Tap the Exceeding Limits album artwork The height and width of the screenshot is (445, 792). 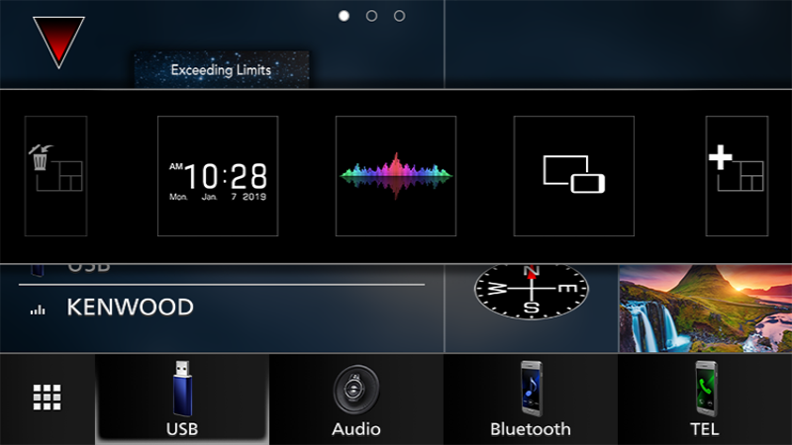click(222, 71)
